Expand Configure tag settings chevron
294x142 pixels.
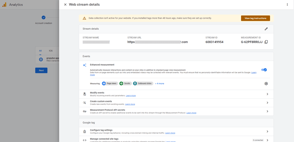tap(268, 131)
